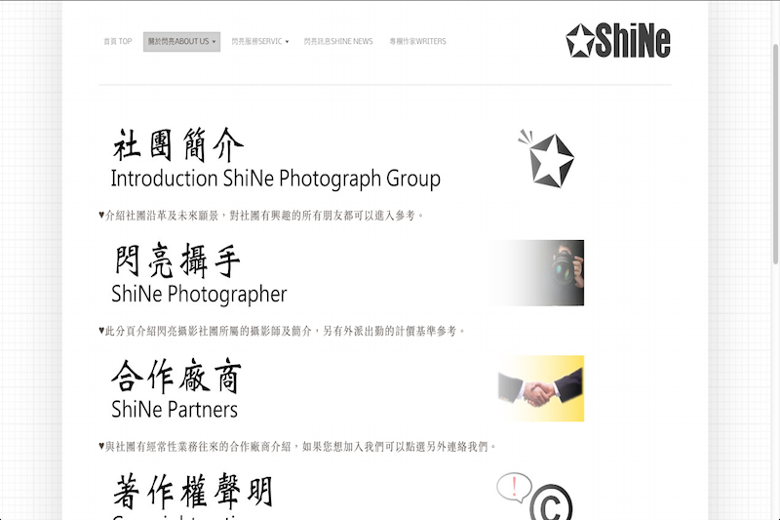Open the SHINE NEWS menu item
The height and width of the screenshot is (520, 780).
coord(338,41)
